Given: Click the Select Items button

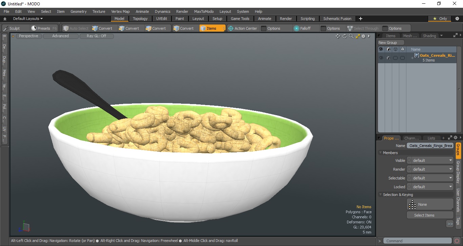Looking at the screenshot, I should pos(430,215).
